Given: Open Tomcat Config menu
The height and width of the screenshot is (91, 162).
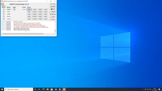Looking at the screenshot, I should point(40,19).
